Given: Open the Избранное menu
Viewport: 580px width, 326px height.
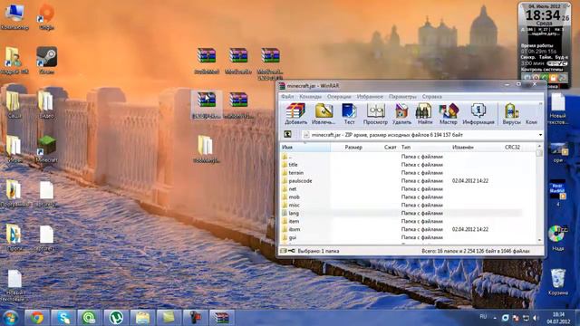Looking at the screenshot, I should pyautogui.click(x=370, y=97).
